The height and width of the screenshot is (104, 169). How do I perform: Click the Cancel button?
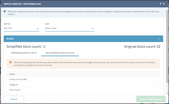click(14, 99)
